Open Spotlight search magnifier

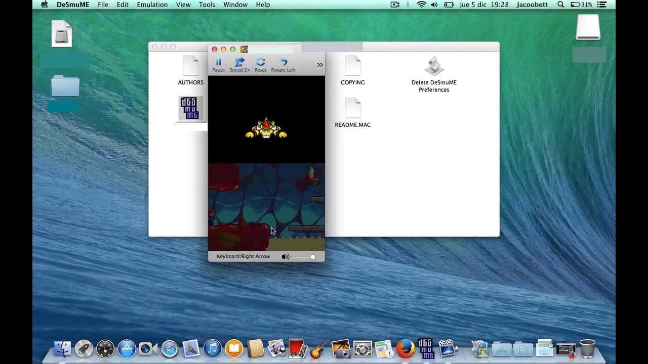point(560,5)
